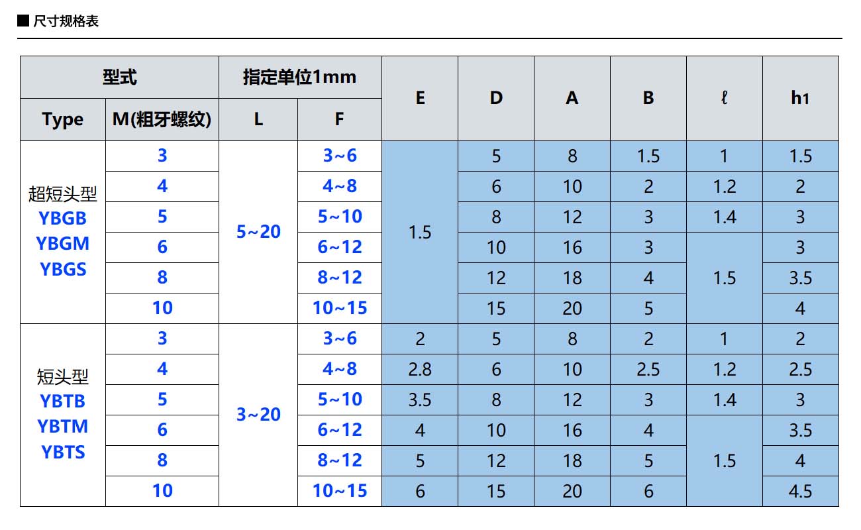861x530 pixels.
Task: Click the YBGB type link
Action: 63,218
